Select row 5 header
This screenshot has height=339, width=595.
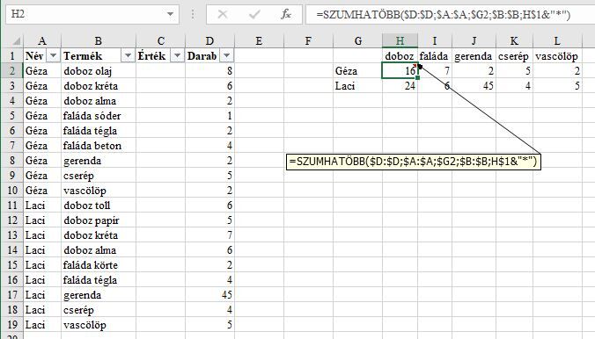[x=12, y=116]
